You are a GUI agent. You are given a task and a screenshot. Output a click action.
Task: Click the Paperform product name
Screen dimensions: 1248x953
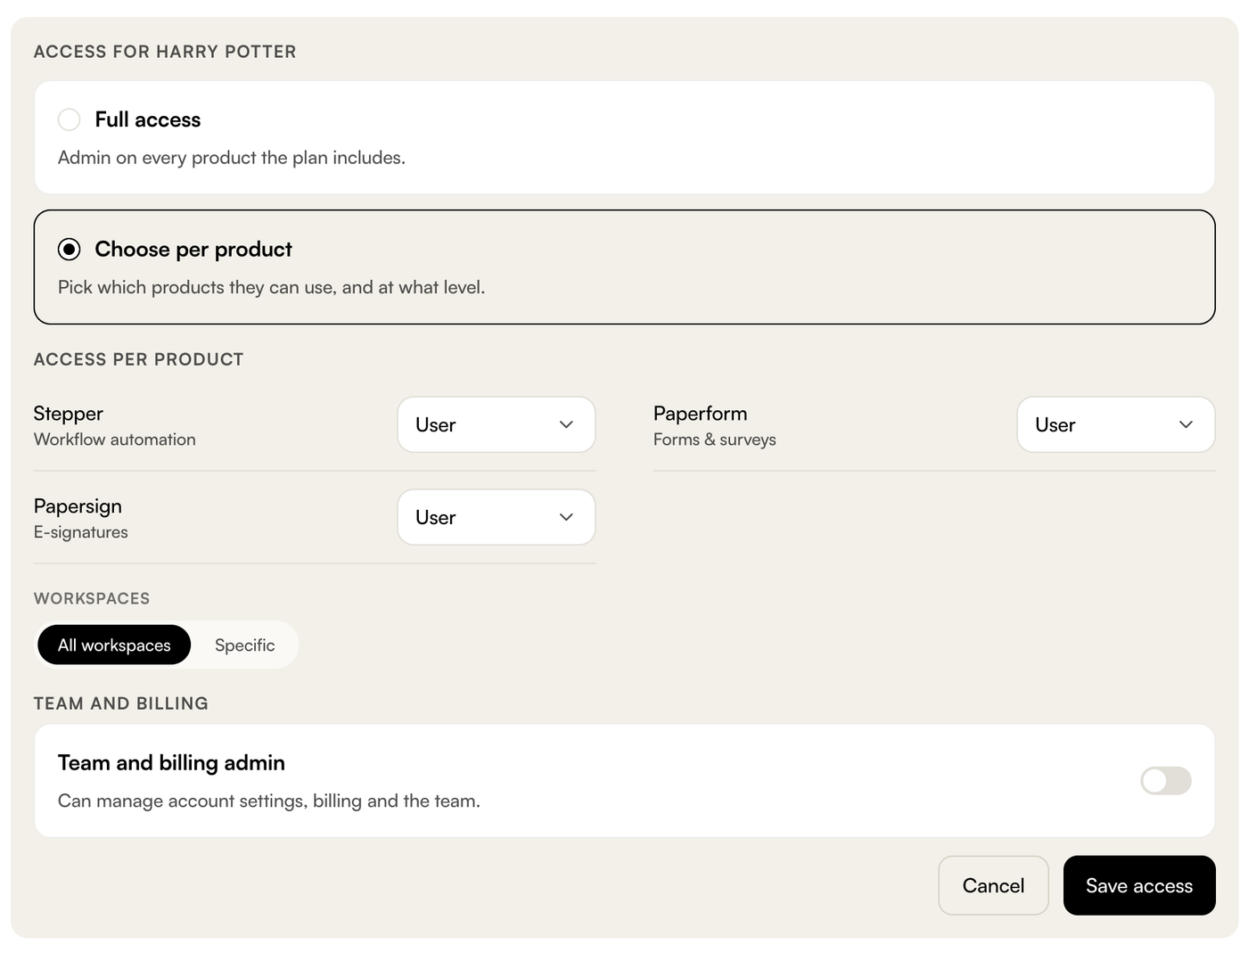(701, 414)
